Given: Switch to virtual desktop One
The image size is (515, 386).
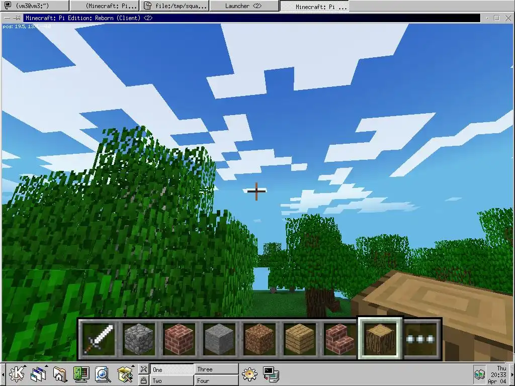Looking at the screenshot, I should click(171, 369).
